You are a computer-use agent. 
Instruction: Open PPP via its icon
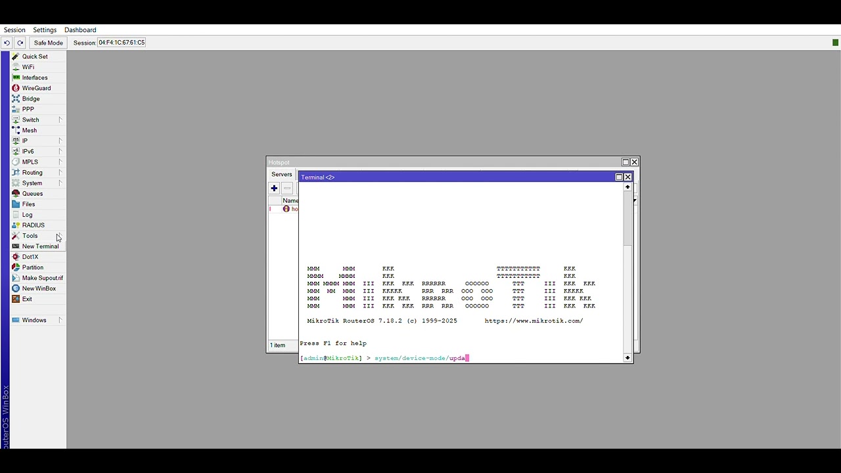(16, 109)
